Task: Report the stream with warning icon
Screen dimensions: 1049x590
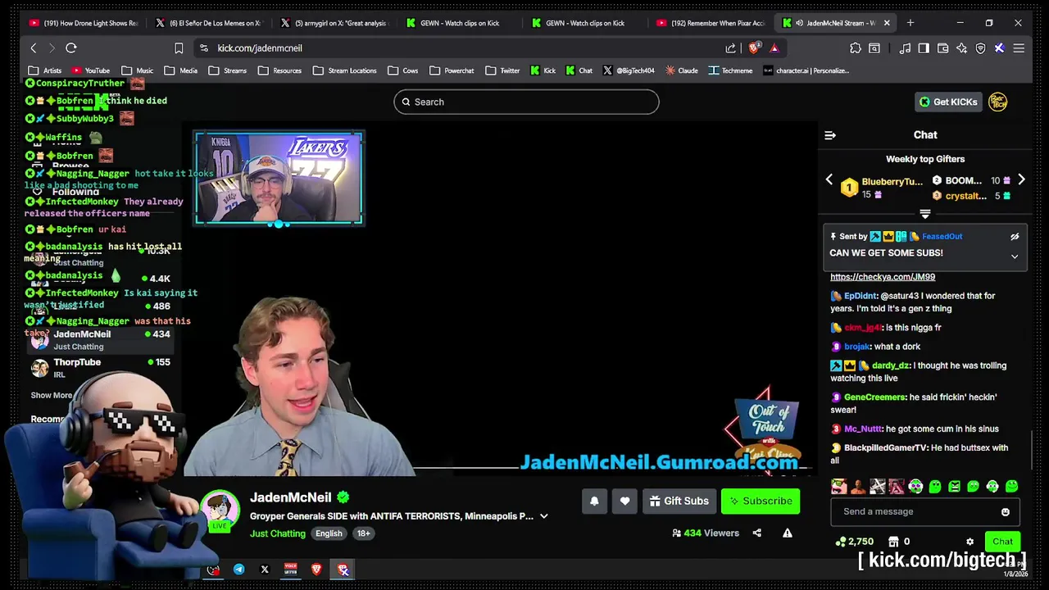Action: click(787, 533)
